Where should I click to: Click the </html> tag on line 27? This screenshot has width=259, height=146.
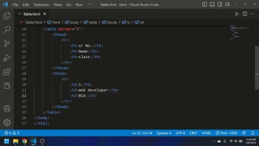point(42,123)
